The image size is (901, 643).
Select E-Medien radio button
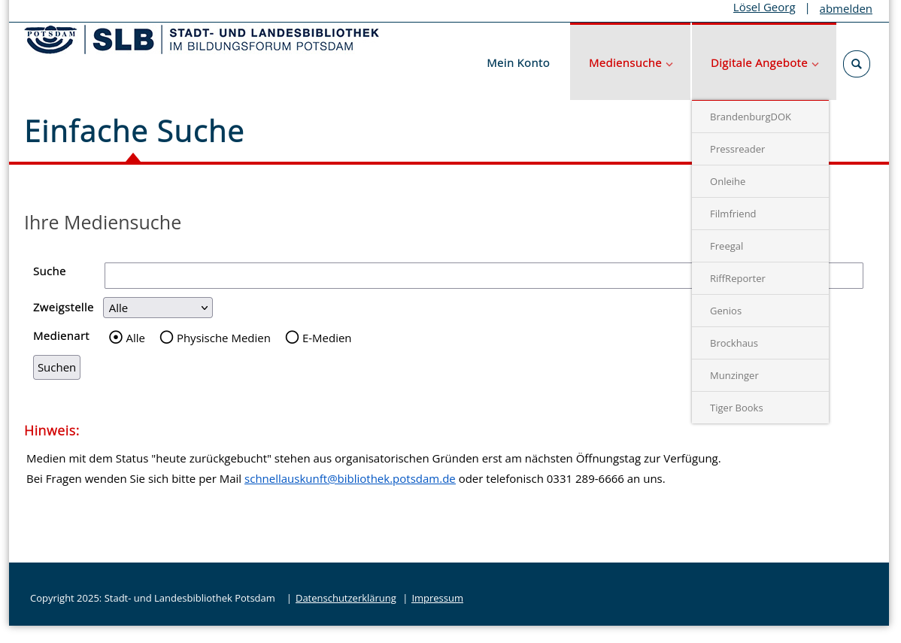pos(293,338)
